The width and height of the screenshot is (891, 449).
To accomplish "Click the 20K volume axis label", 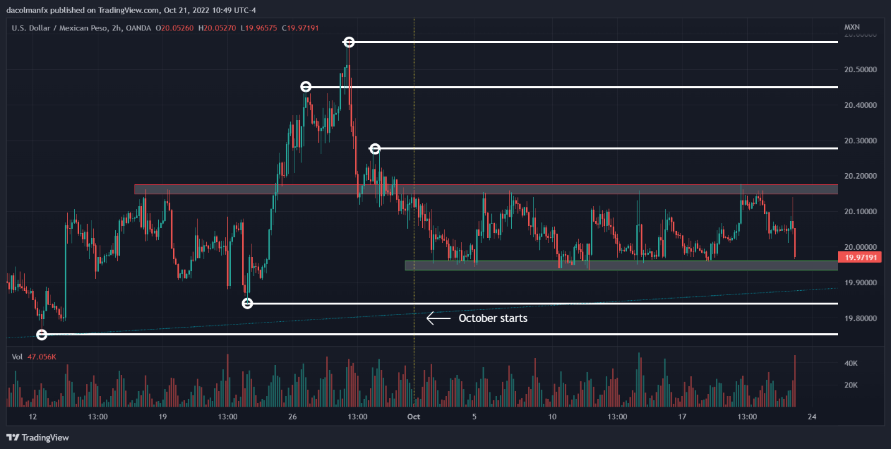I will [x=851, y=385].
